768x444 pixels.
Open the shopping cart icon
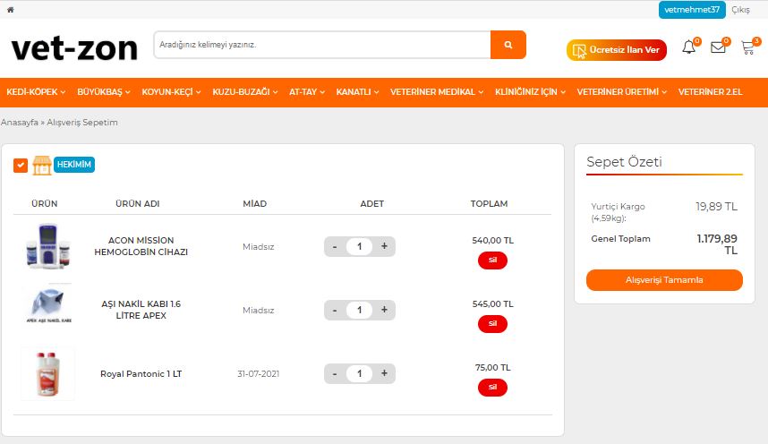coord(747,48)
